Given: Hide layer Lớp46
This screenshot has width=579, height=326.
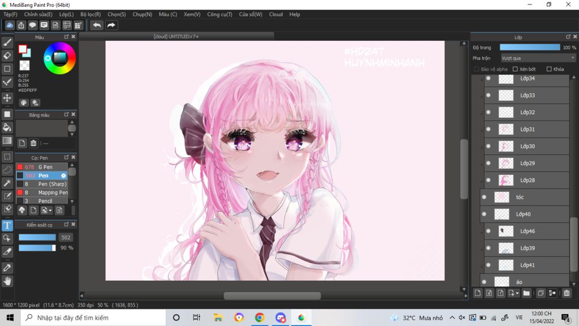Looking at the screenshot, I should 488,231.
